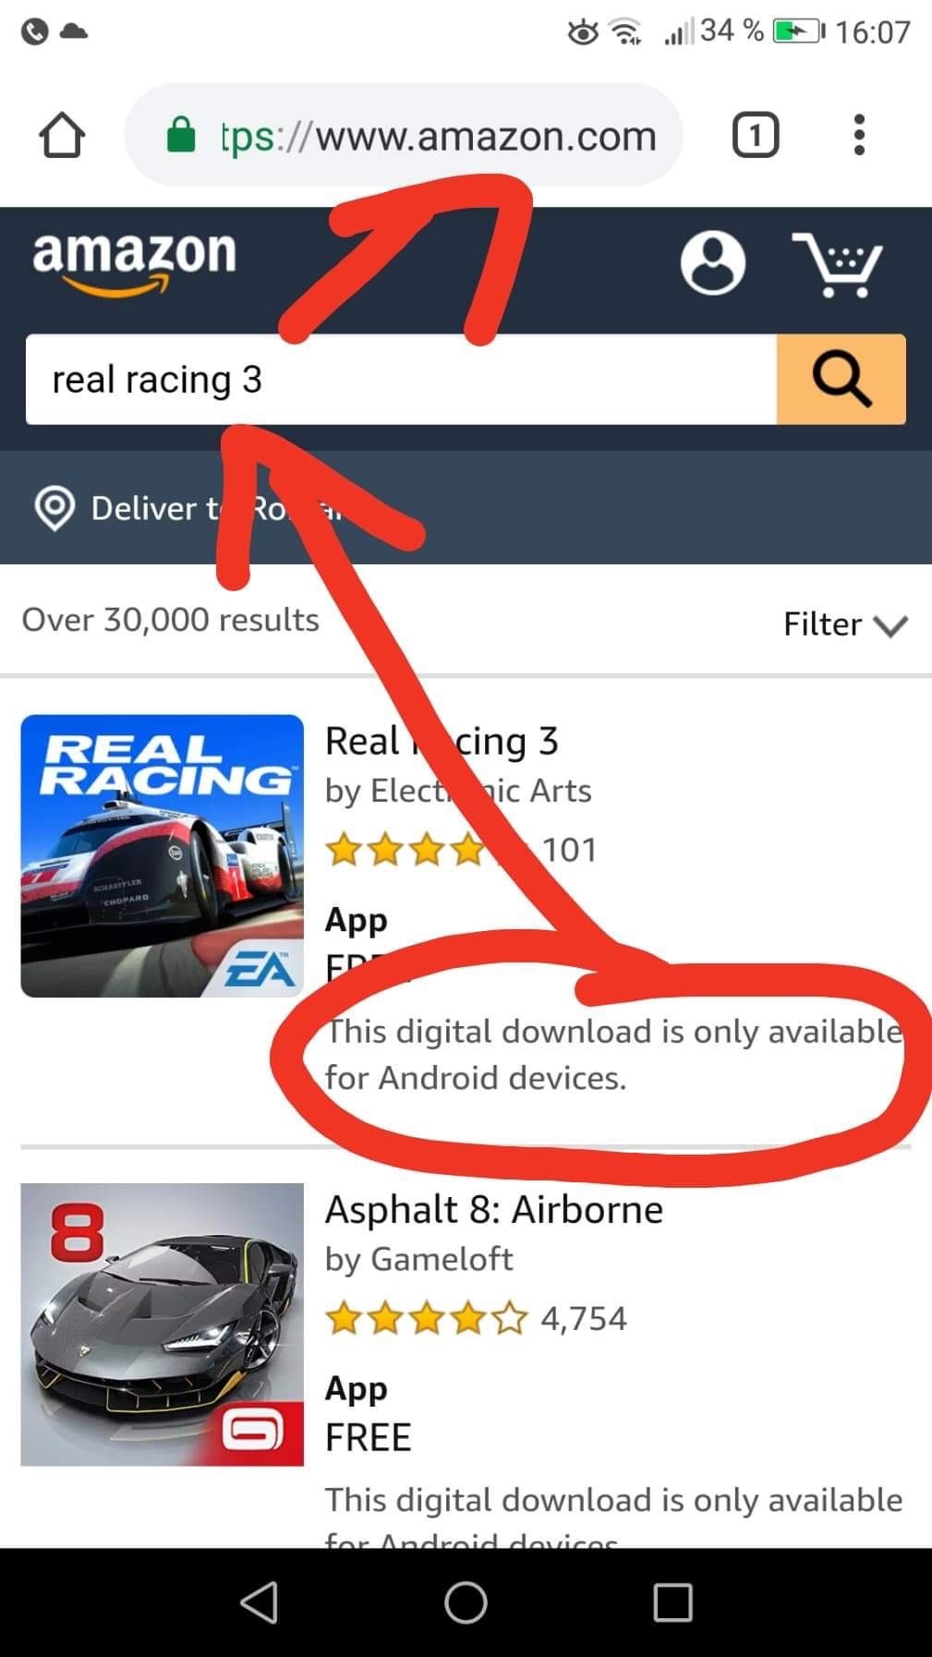Tap the Android recent apps square button
Screen dimensions: 932x1657
coord(672,1603)
